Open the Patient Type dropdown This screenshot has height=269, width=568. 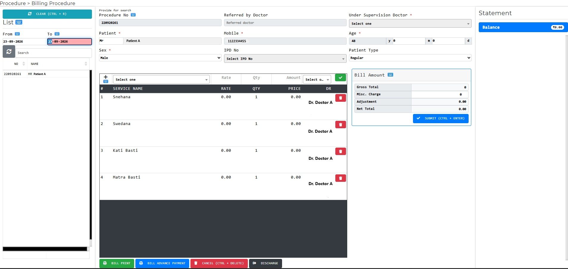(410, 58)
